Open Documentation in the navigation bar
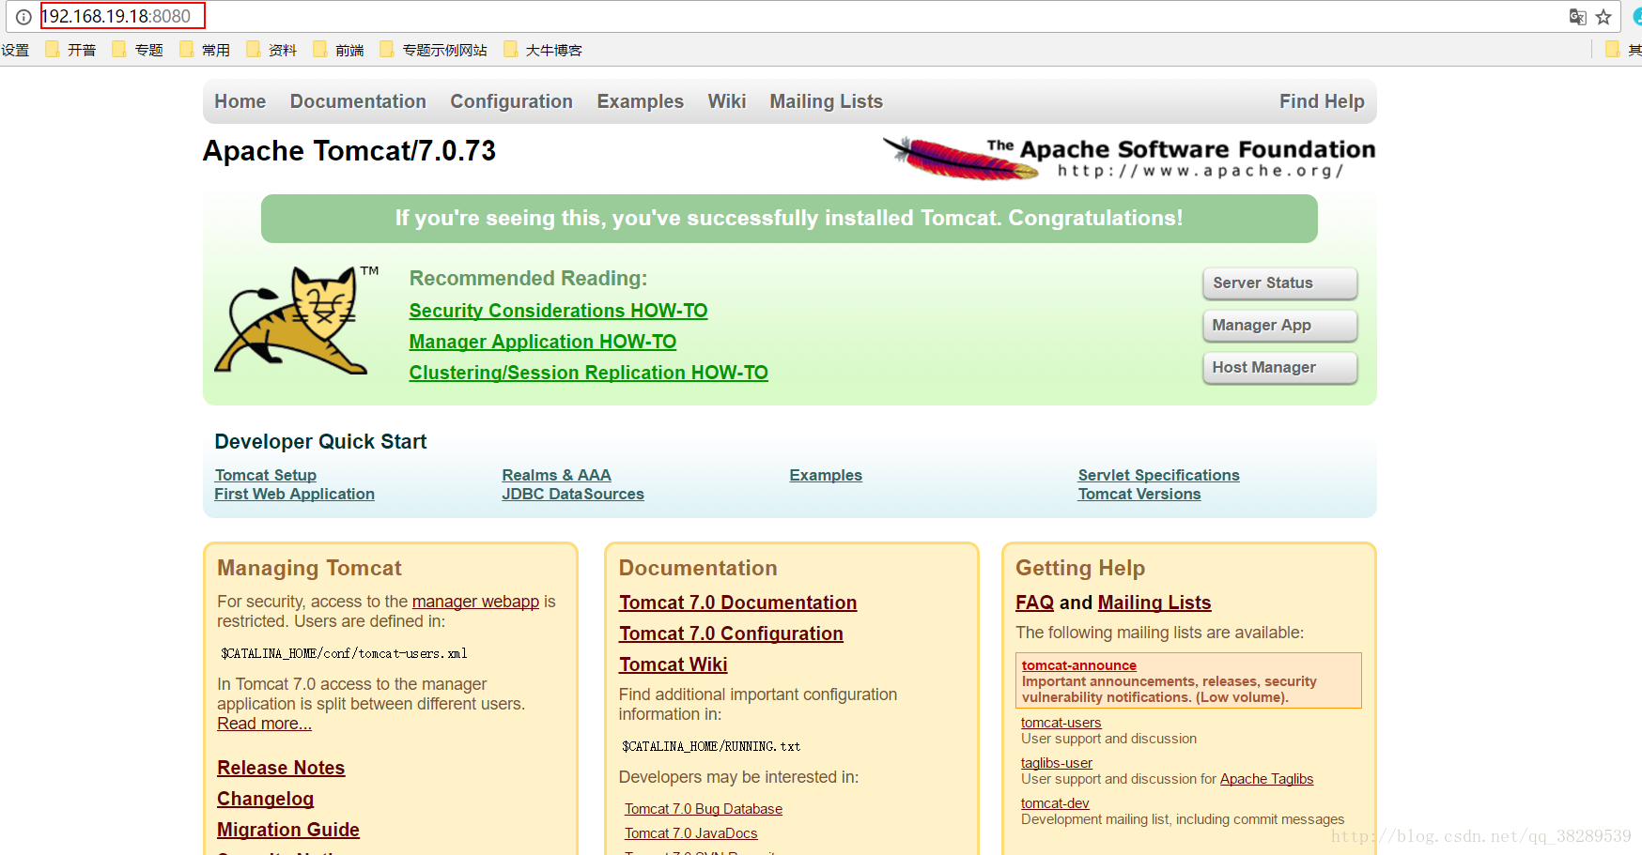1642x855 pixels. point(358,101)
